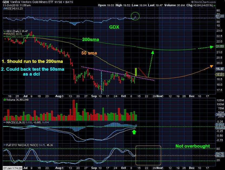The width and height of the screenshot is (225, 170).
Task: Click the 21.53 price tag on right axis
Action: [x=220, y=46]
